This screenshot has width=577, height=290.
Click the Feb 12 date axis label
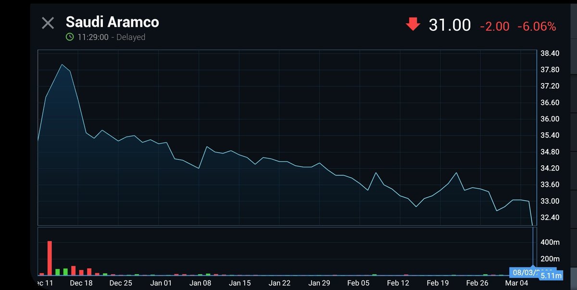point(398,283)
